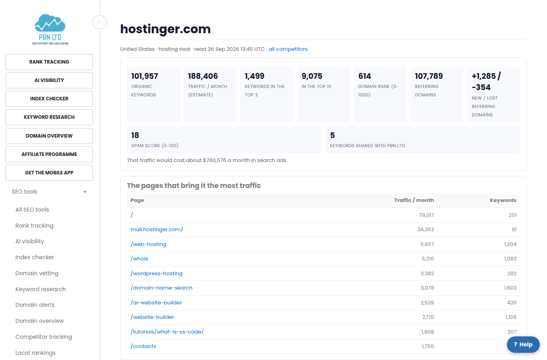
Task: Click the Traffic / month column header
Action: coord(414,200)
